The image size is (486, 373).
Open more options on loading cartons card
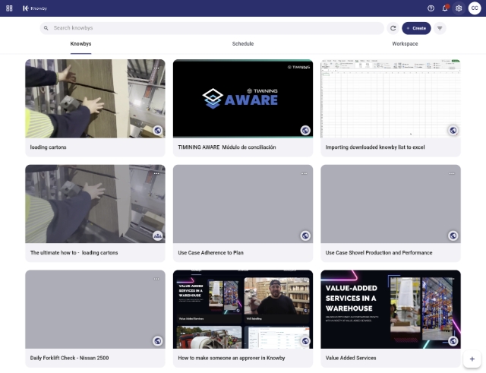pos(156,68)
